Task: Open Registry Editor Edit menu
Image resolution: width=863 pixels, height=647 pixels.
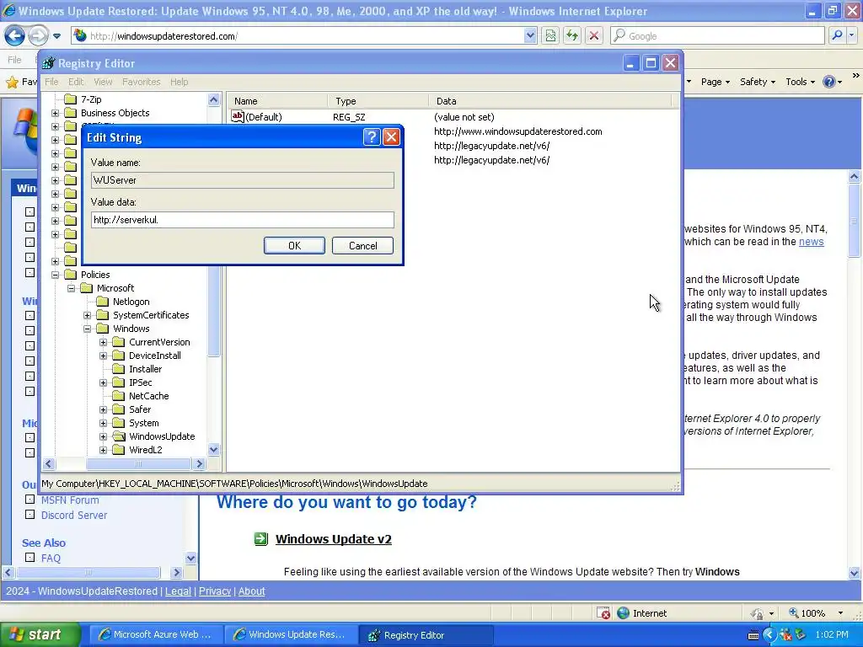Action: click(x=76, y=82)
